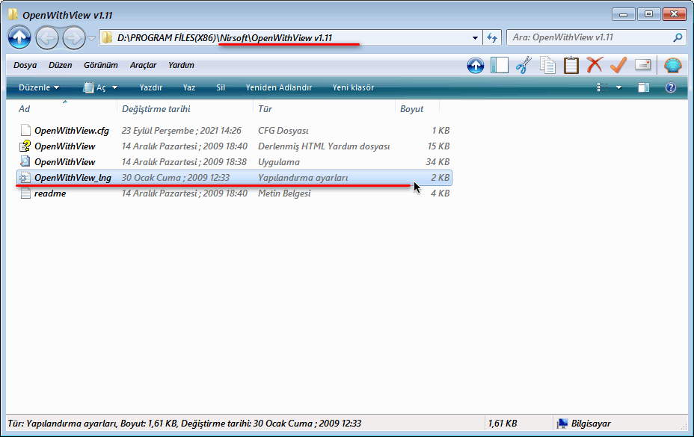
Task: Click the OpenWithView.cfg file icon
Action: click(x=25, y=131)
